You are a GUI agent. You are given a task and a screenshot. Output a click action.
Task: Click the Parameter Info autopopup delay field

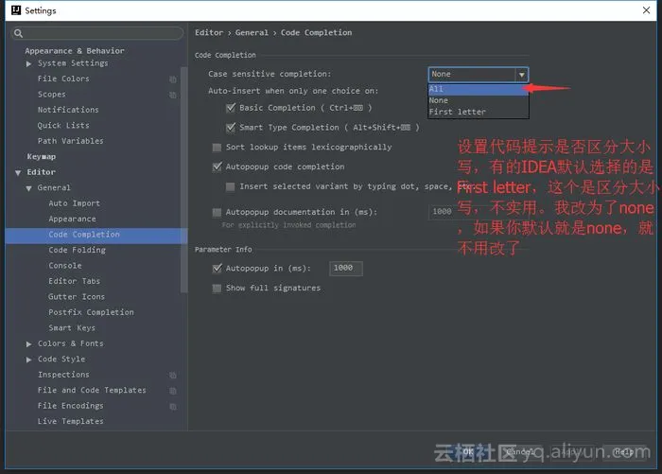click(346, 268)
